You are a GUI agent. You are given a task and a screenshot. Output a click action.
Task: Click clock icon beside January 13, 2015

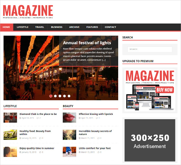click(20, 152)
